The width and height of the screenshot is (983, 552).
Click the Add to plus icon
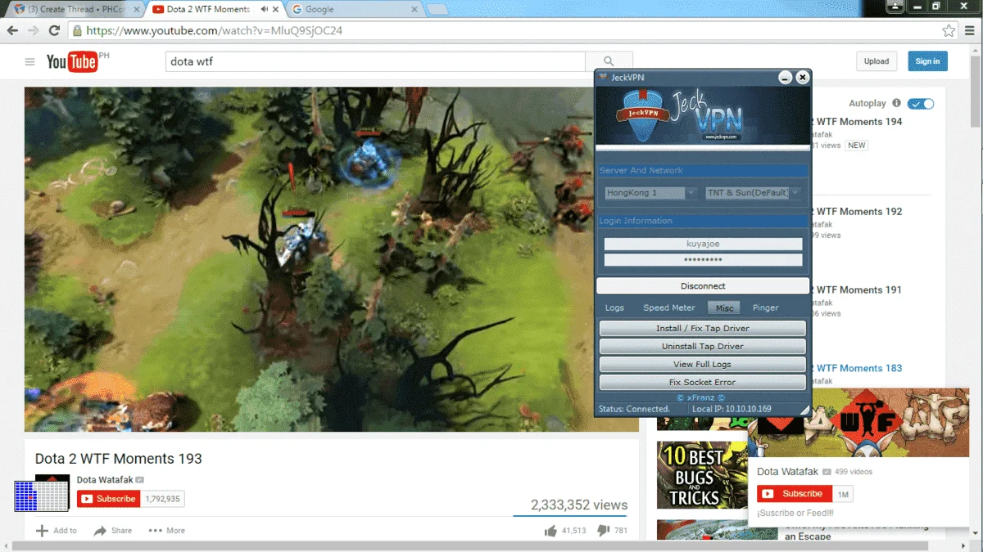42,531
